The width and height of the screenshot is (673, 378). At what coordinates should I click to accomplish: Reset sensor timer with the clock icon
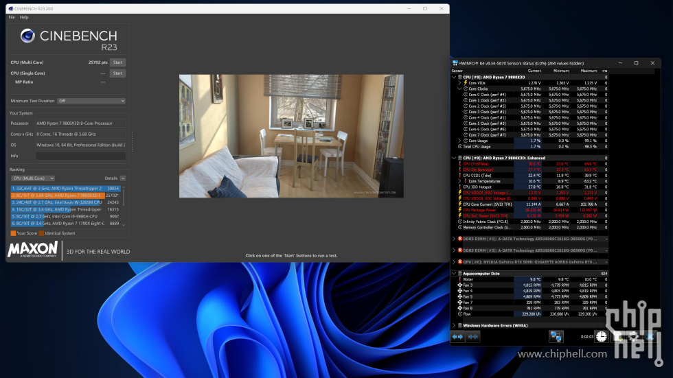601,336
